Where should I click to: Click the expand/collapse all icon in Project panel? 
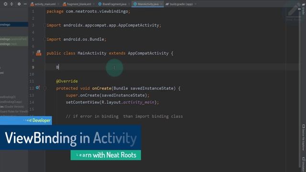(11, 4)
